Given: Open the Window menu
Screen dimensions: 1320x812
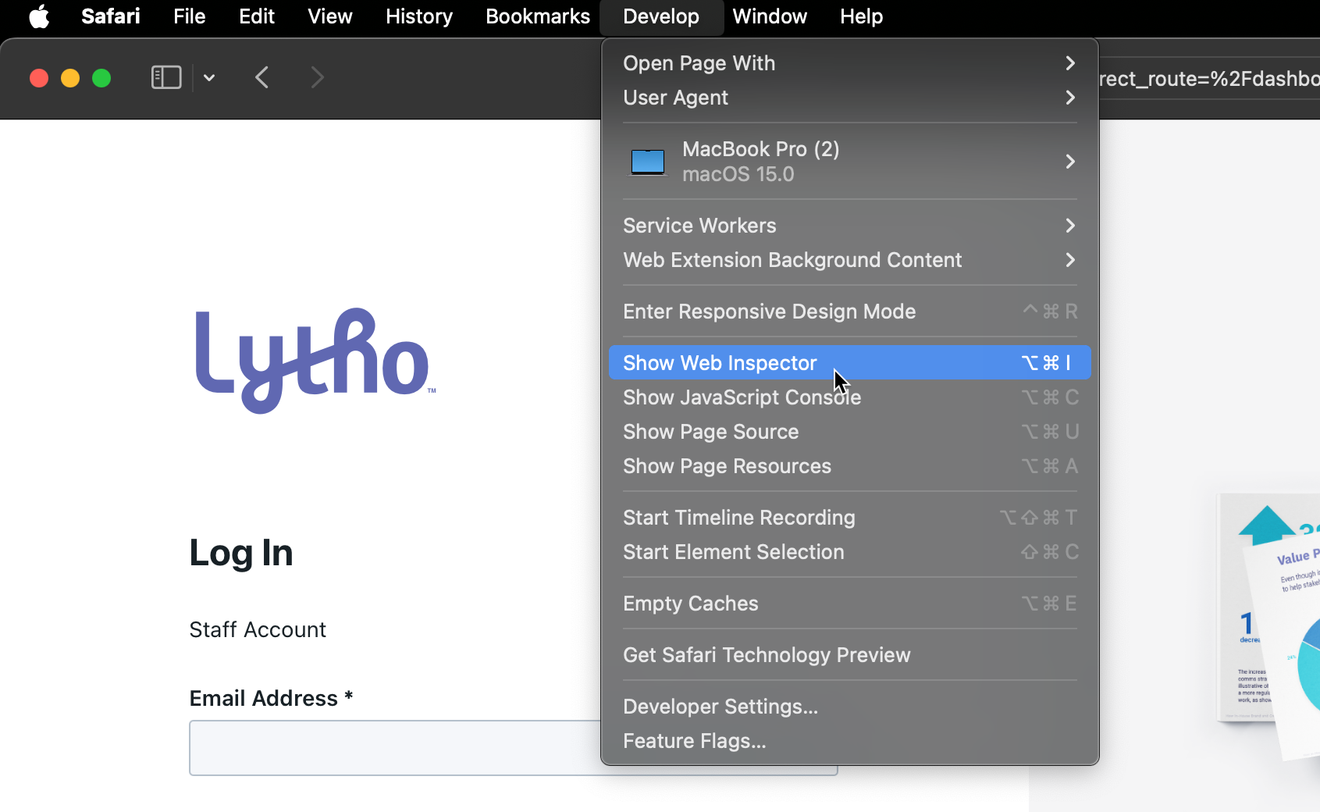Looking at the screenshot, I should pyautogui.click(x=770, y=16).
